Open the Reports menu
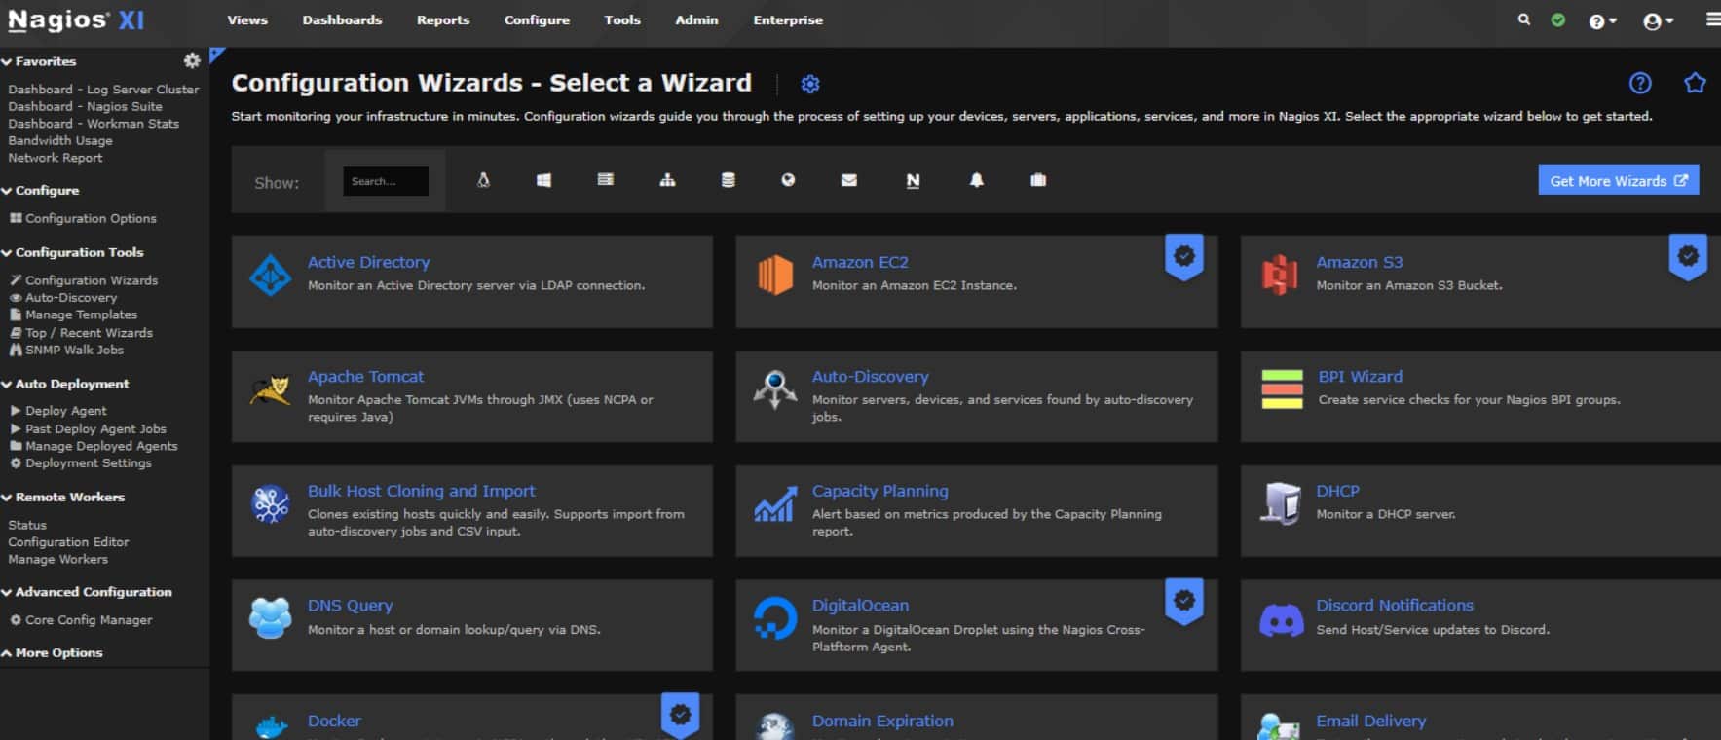Viewport: 1721px width, 740px height. point(443,19)
